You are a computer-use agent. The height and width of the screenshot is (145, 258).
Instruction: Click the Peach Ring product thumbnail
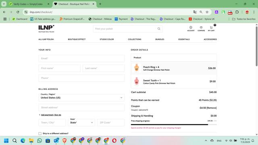coord(137,68)
